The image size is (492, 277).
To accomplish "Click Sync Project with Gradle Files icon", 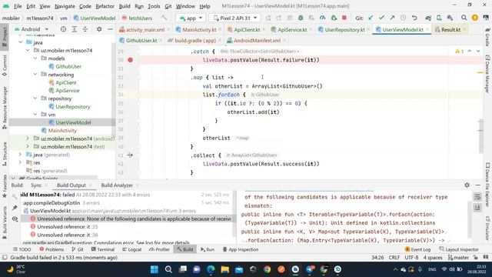I will tap(428, 18).
